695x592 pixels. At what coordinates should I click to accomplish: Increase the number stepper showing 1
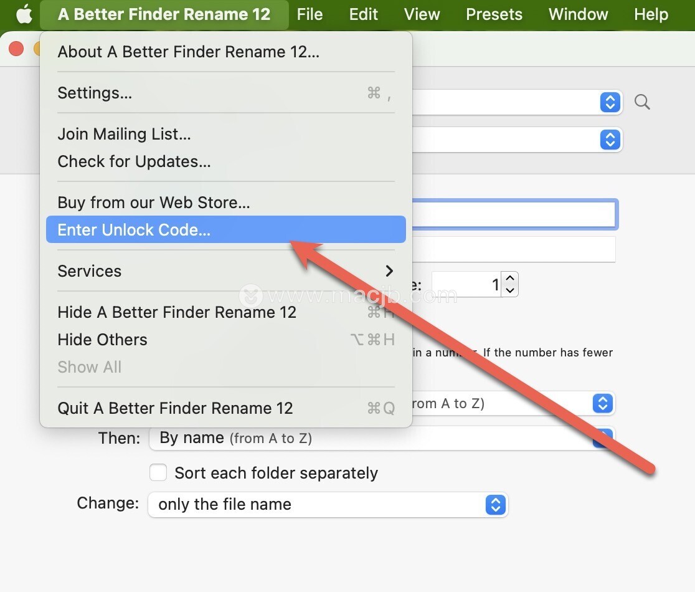pyautogui.click(x=510, y=279)
